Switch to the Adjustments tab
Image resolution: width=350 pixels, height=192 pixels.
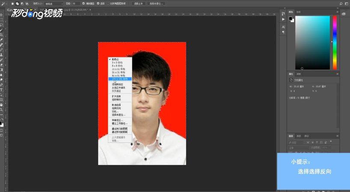pos(299,74)
